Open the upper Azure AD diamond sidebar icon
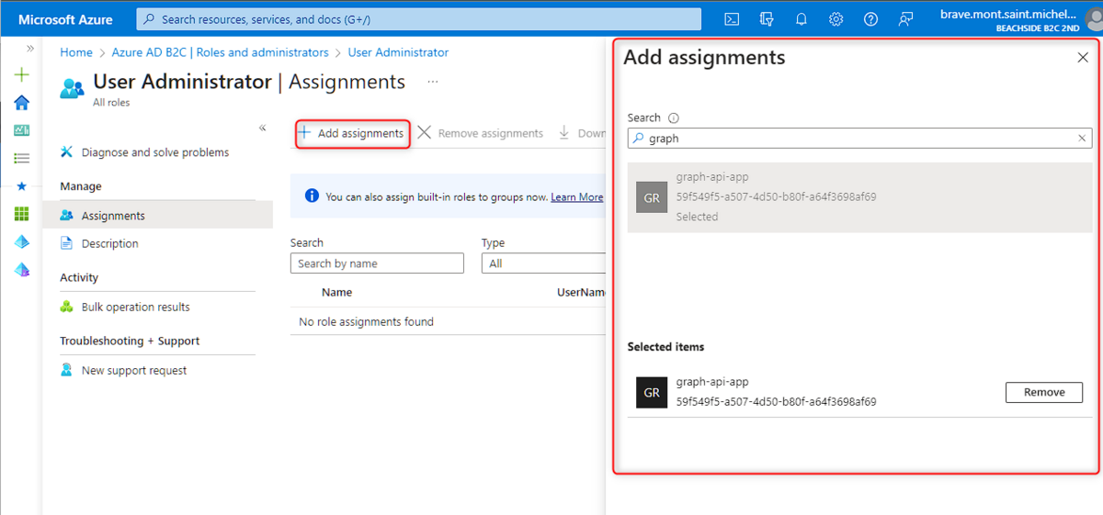The width and height of the screenshot is (1103, 515). click(22, 241)
